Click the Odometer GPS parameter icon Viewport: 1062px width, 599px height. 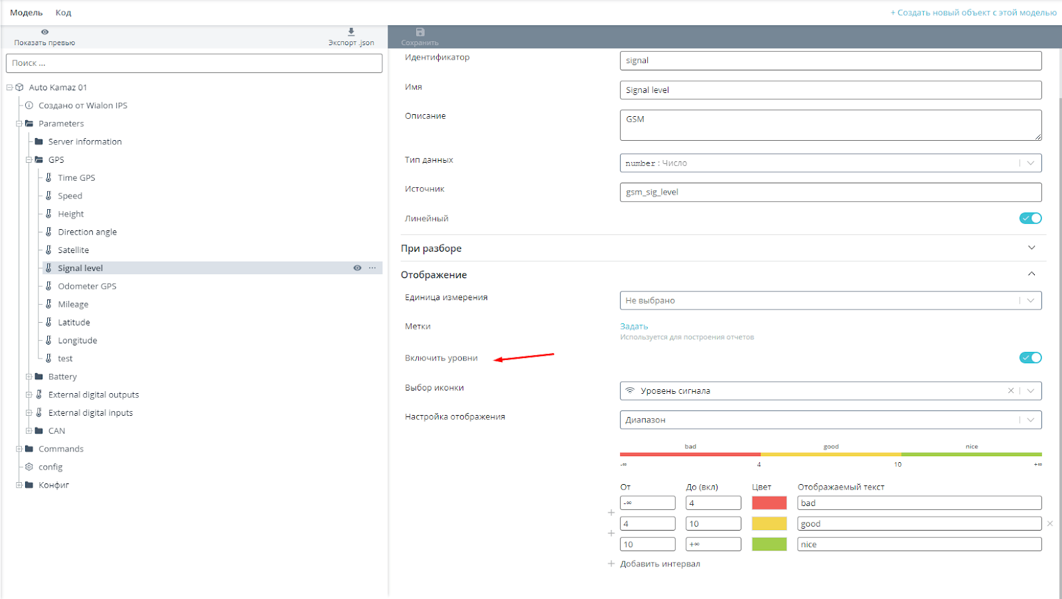tap(48, 286)
